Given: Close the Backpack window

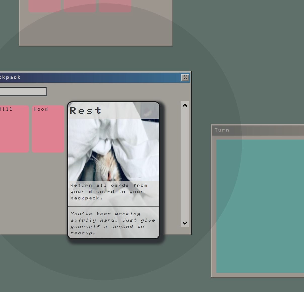Looking at the screenshot, I should point(185,77).
